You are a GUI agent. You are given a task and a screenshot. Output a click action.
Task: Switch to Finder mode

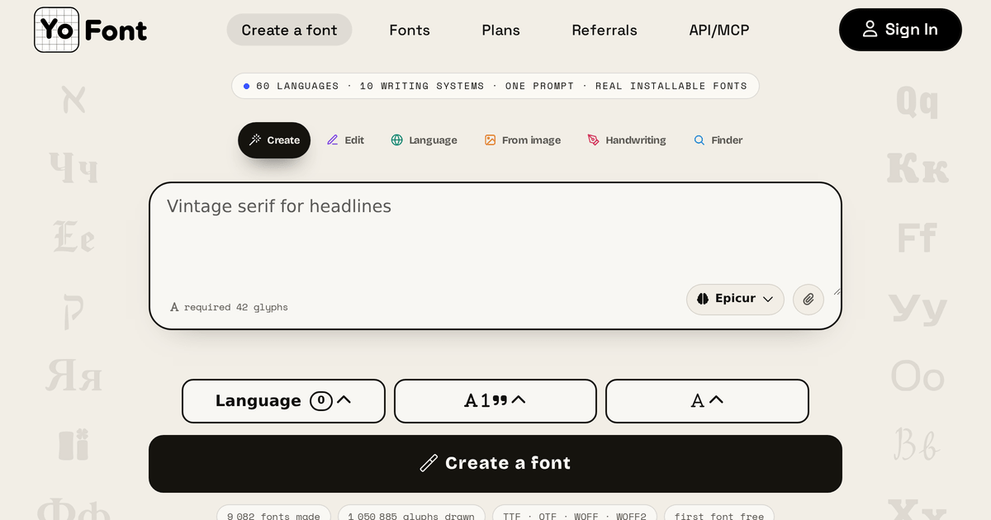(x=718, y=140)
